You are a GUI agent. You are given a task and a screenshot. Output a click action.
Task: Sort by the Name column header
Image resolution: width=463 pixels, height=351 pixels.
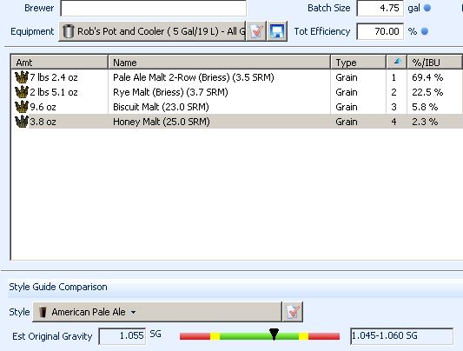(x=219, y=62)
